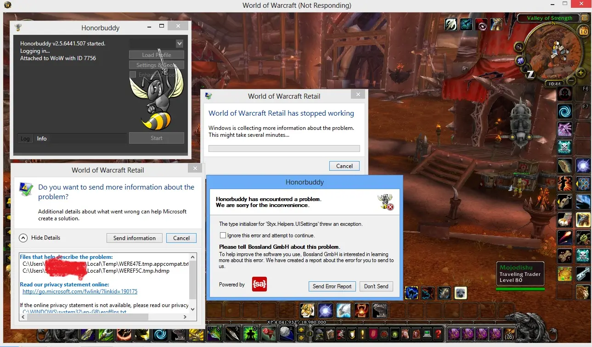This screenshot has width=592, height=347.
Task: Click the first buff icon at top
Action: (451, 24)
